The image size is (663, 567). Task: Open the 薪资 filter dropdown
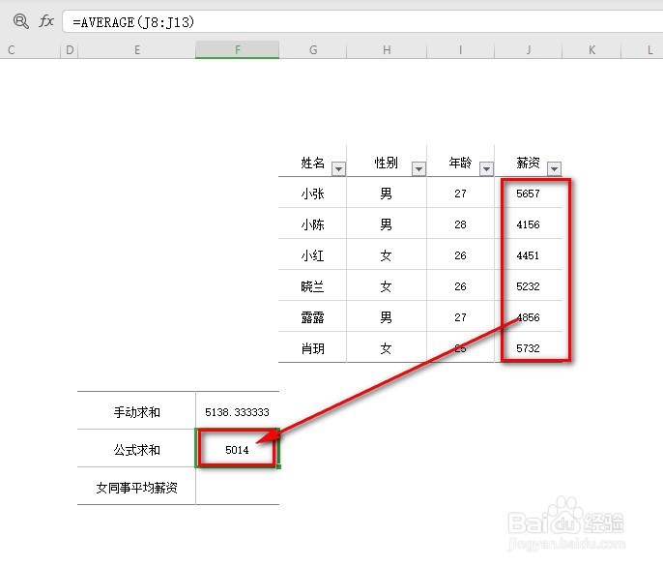(x=554, y=169)
